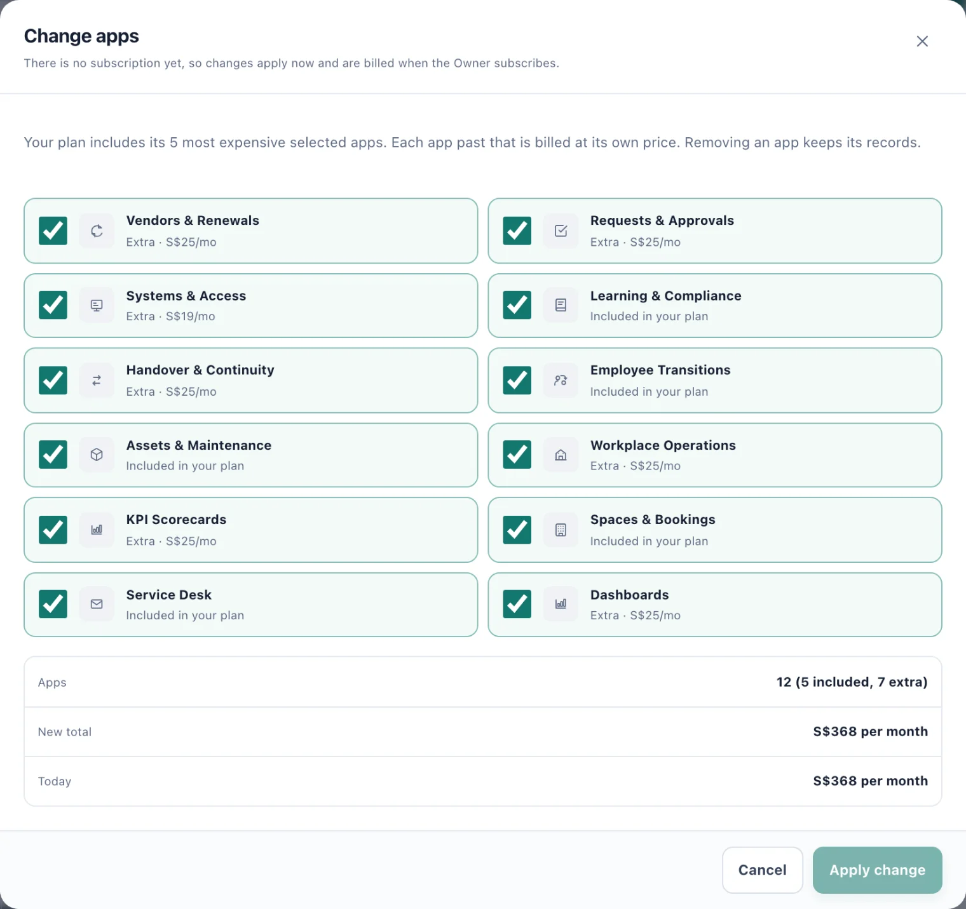Click the '12 (5 included, 7 extra)' summary
This screenshot has width=966, height=909.
pos(852,682)
